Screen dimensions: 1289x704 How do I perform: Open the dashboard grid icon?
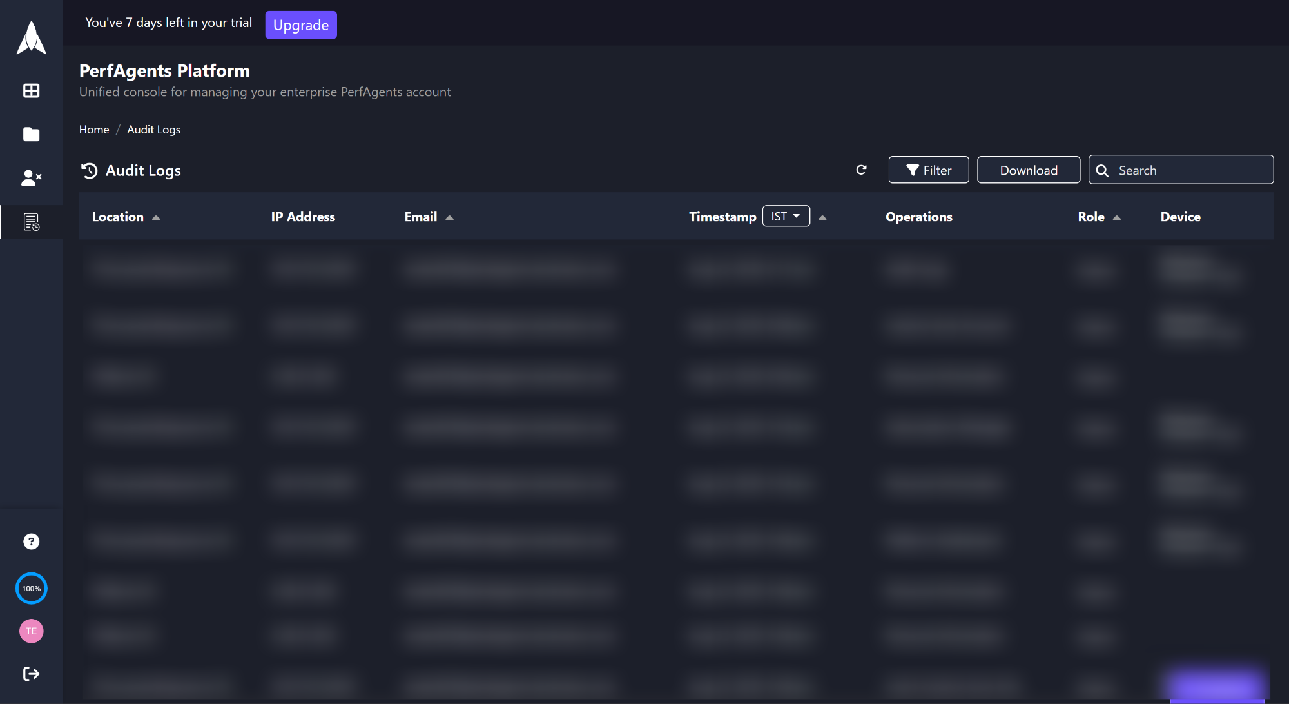click(31, 91)
